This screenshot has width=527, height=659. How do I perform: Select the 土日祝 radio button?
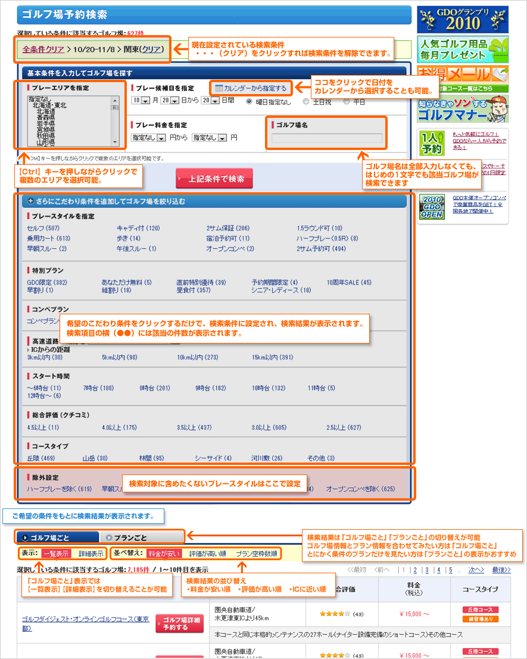(x=306, y=101)
